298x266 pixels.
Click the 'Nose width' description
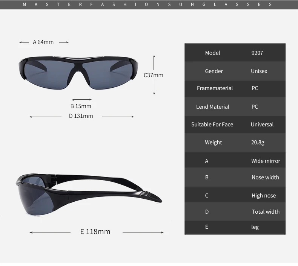click(265, 177)
